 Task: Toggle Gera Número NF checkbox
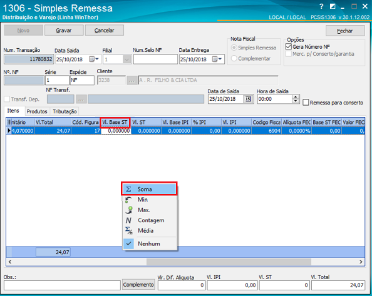pyautogui.click(x=289, y=47)
